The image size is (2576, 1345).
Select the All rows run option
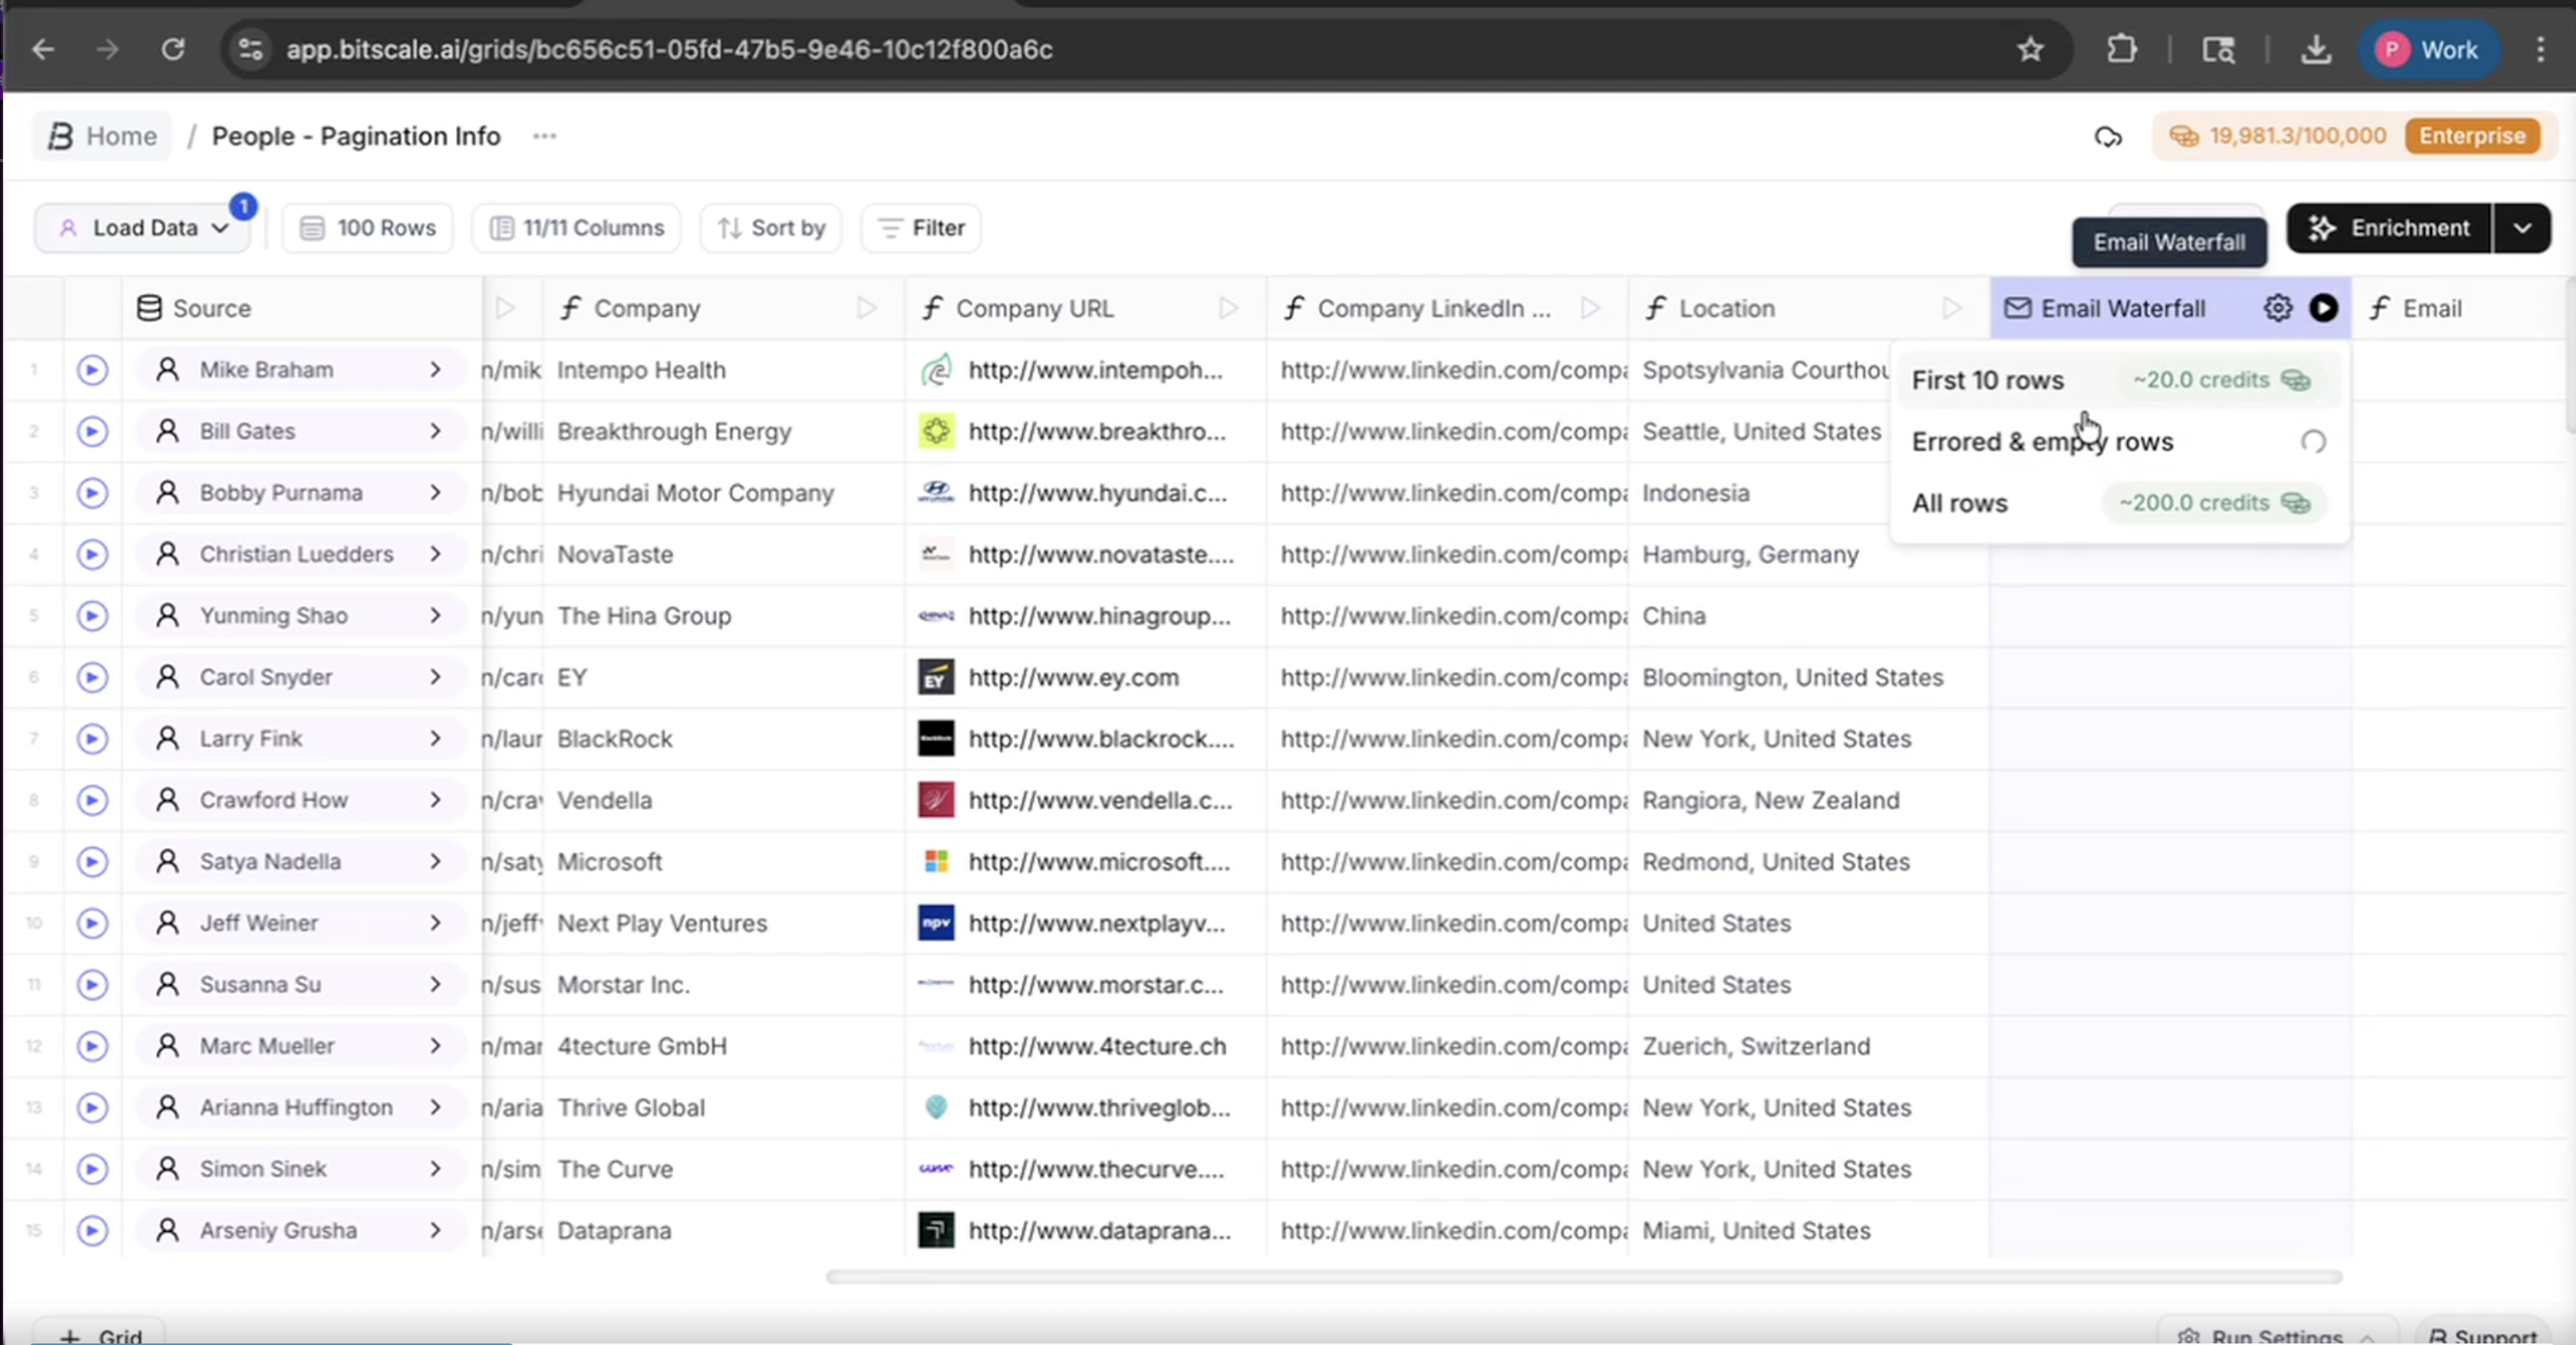(x=1959, y=503)
